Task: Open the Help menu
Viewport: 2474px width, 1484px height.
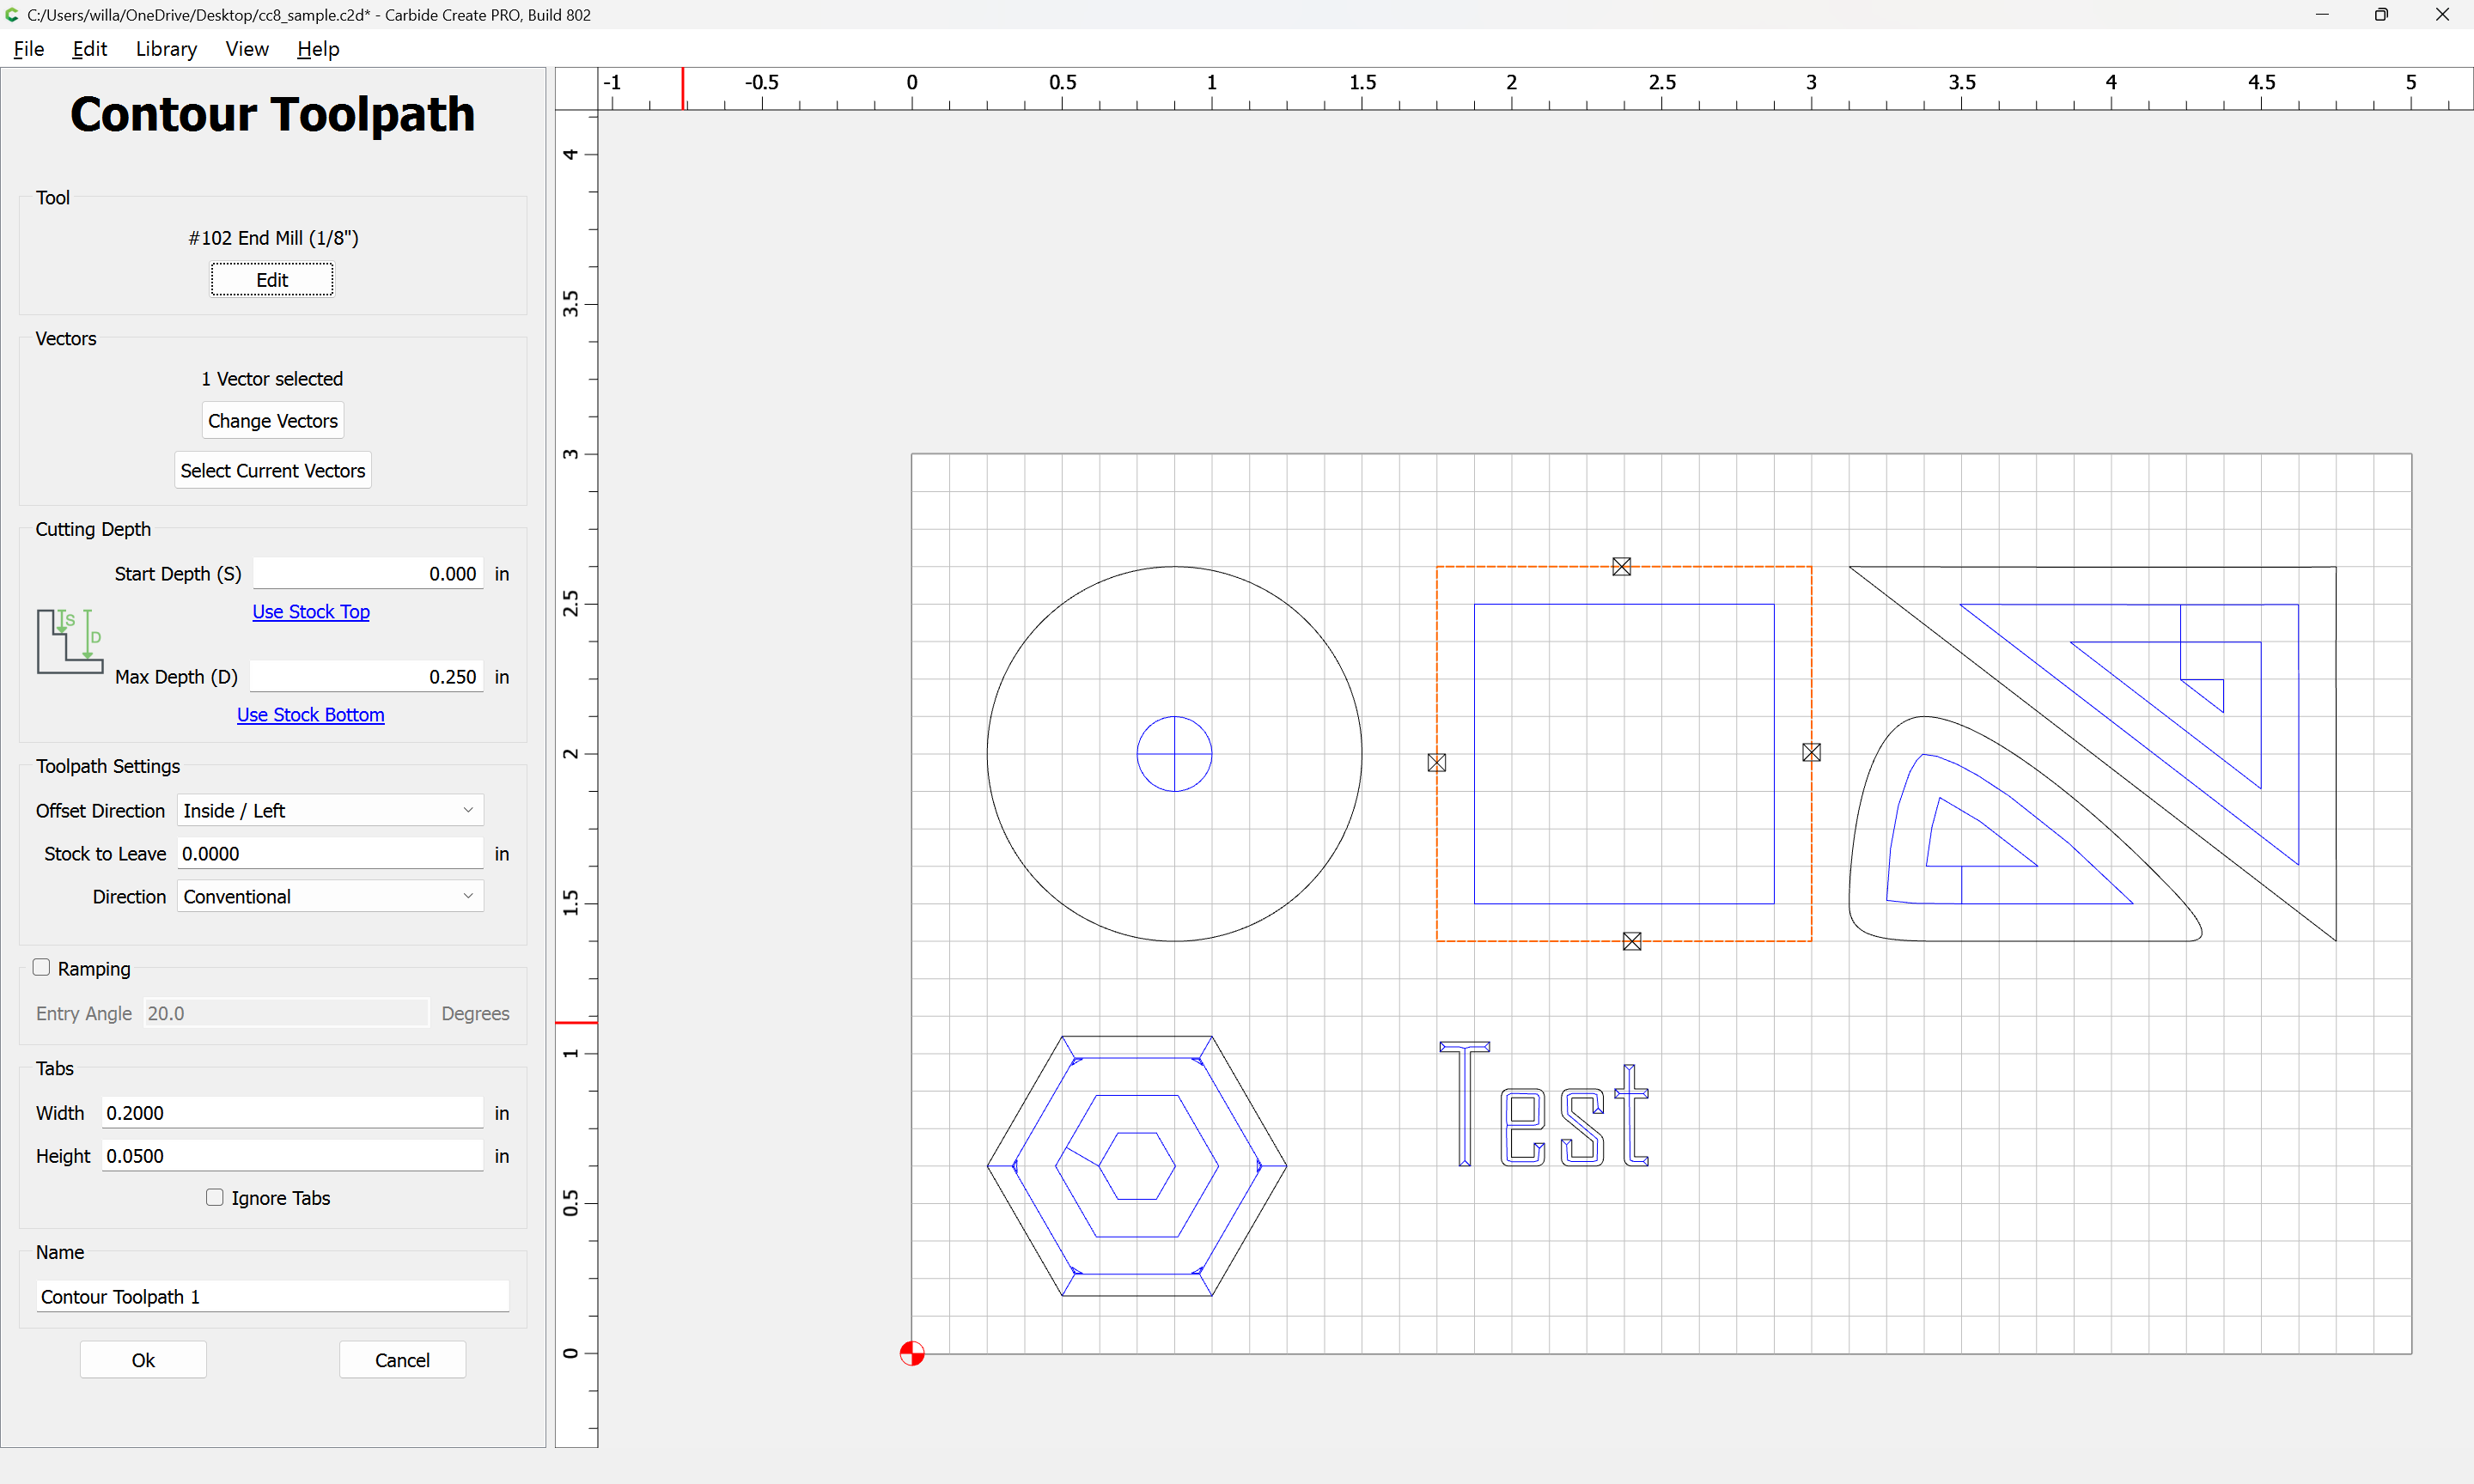Action: click(x=318, y=49)
